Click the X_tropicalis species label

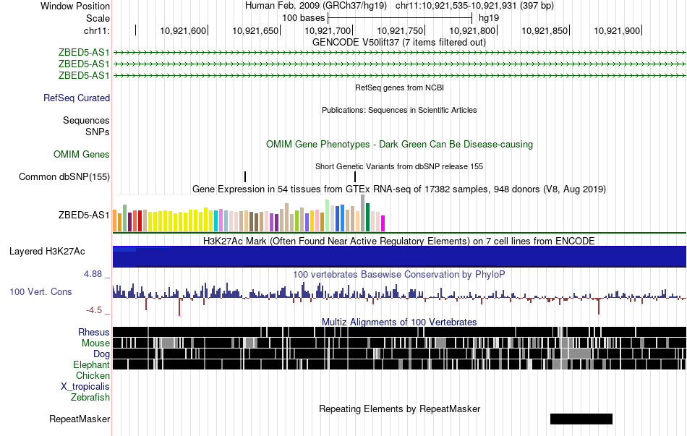[x=85, y=387]
